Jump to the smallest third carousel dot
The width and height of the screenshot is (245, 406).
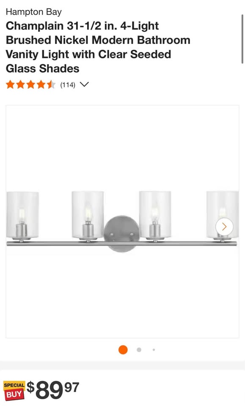click(x=154, y=350)
